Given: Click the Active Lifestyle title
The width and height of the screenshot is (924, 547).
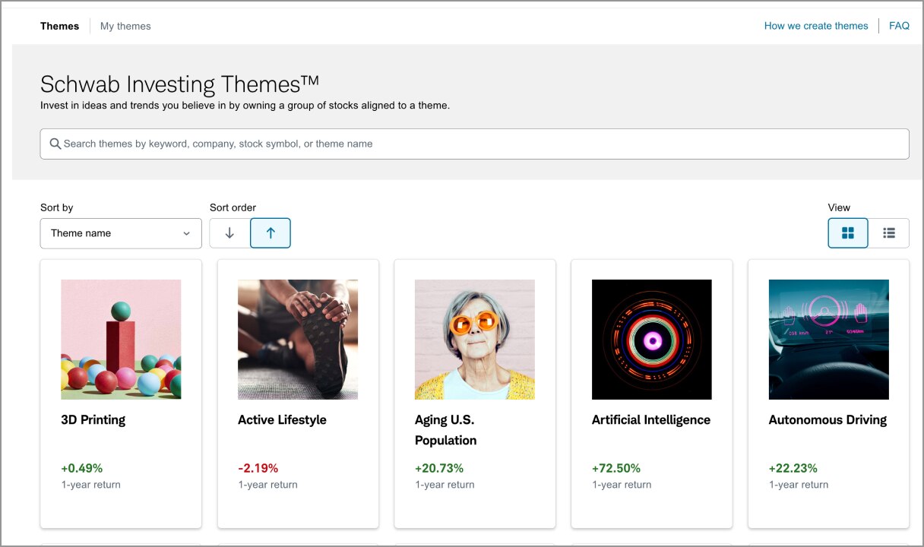Looking at the screenshot, I should point(282,419).
